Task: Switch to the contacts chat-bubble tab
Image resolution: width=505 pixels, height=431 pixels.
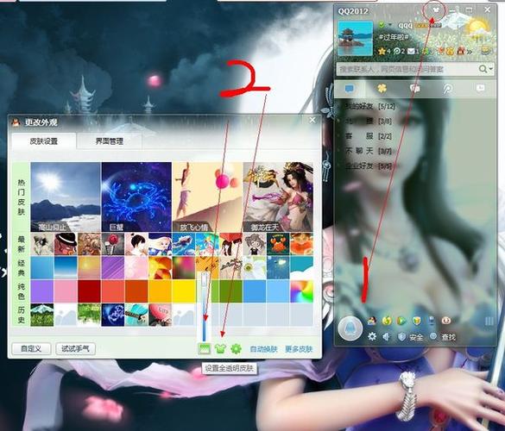Action: pyautogui.click(x=350, y=89)
